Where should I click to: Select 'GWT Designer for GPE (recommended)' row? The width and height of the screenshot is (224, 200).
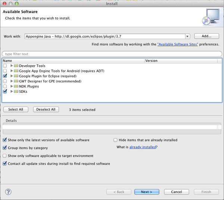50,81
